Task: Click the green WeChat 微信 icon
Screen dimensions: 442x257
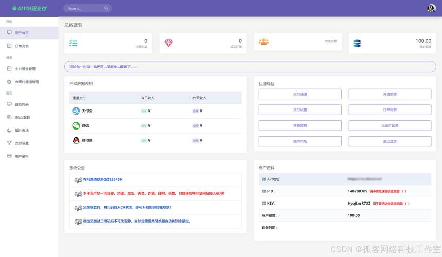Action: (76, 125)
